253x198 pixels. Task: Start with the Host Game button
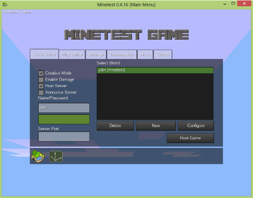click(191, 138)
